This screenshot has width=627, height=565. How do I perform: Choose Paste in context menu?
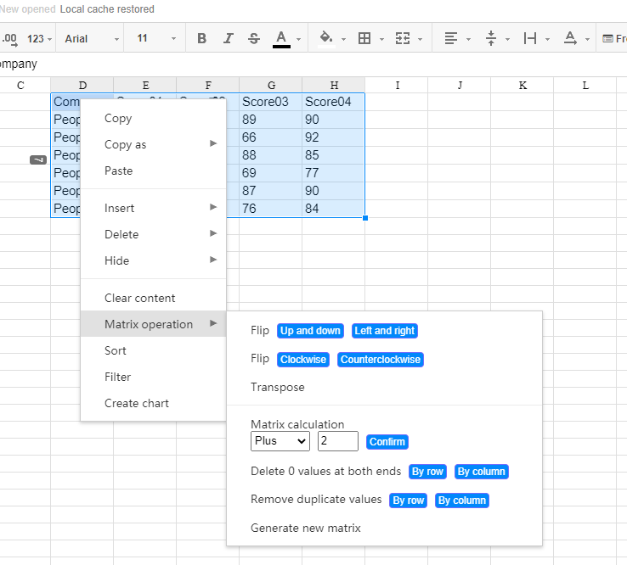(153, 171)
